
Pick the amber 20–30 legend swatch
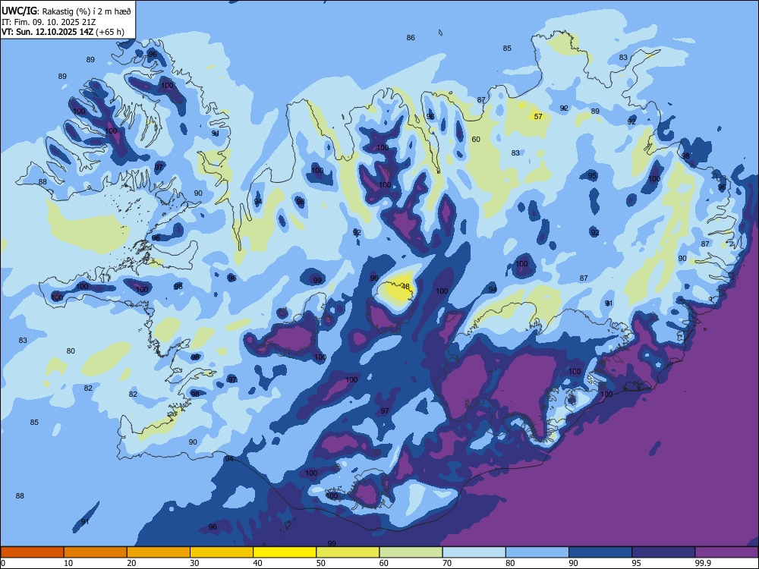click(159, 552)
